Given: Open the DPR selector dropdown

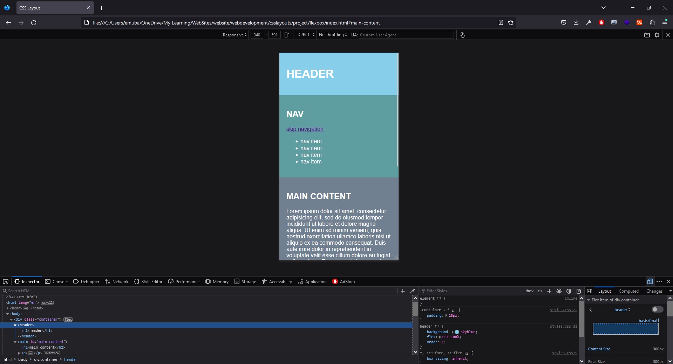Looking at the screenshot, I should [306, 35].
